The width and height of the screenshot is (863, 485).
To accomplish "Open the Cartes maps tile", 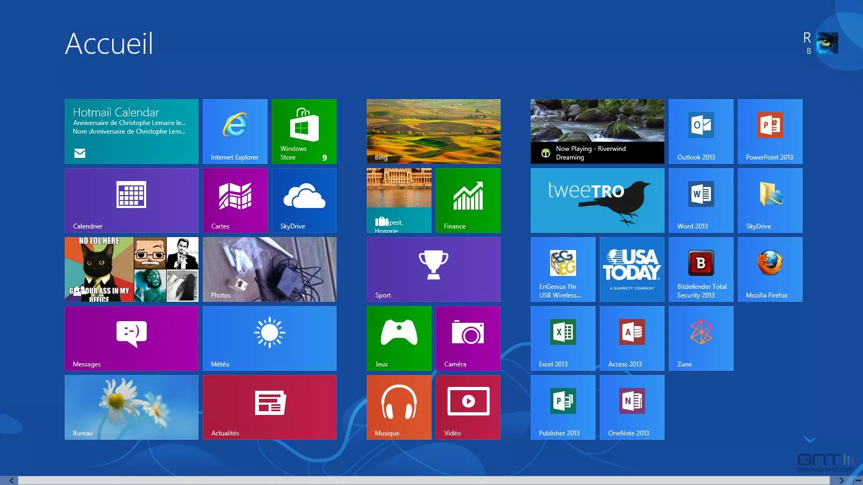I will 235,200.
